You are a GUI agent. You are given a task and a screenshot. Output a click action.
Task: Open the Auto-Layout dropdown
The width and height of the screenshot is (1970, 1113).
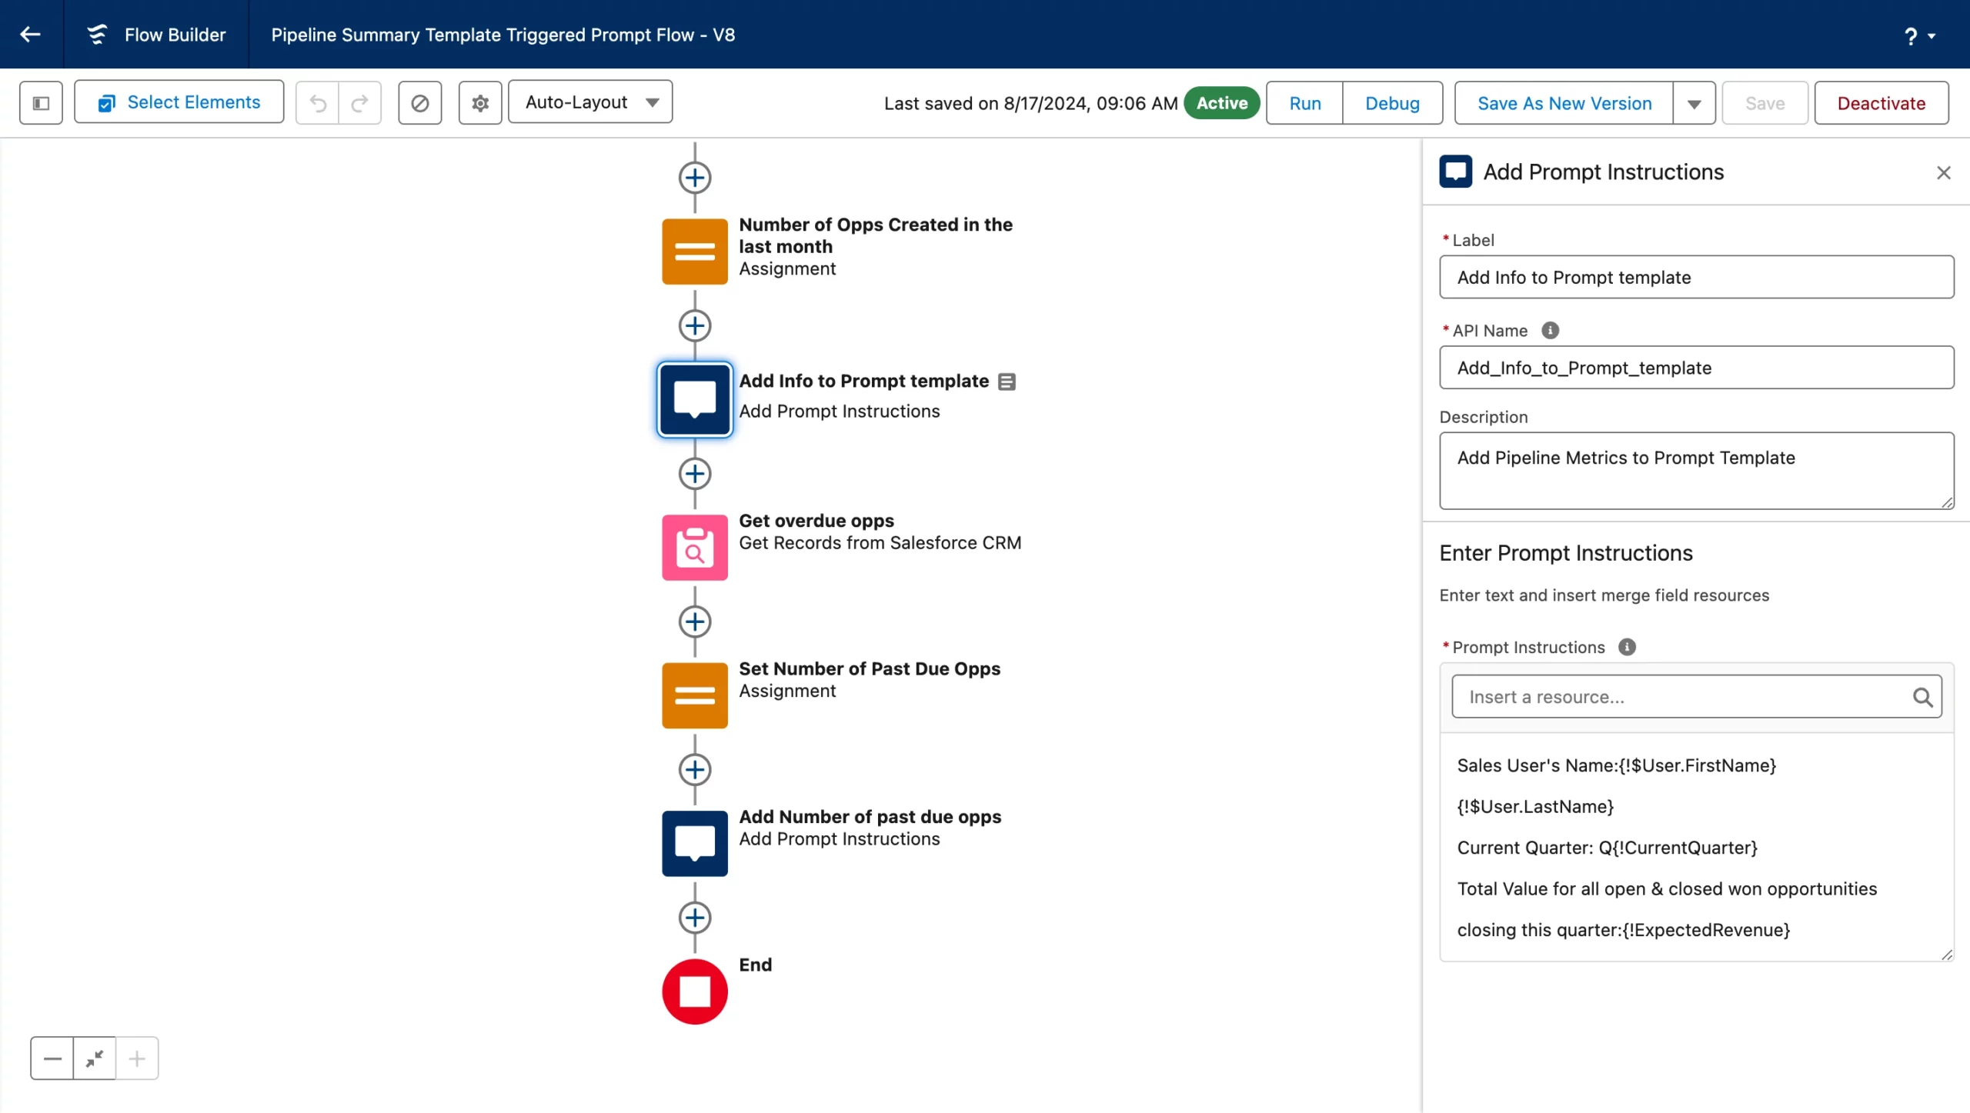590,102
